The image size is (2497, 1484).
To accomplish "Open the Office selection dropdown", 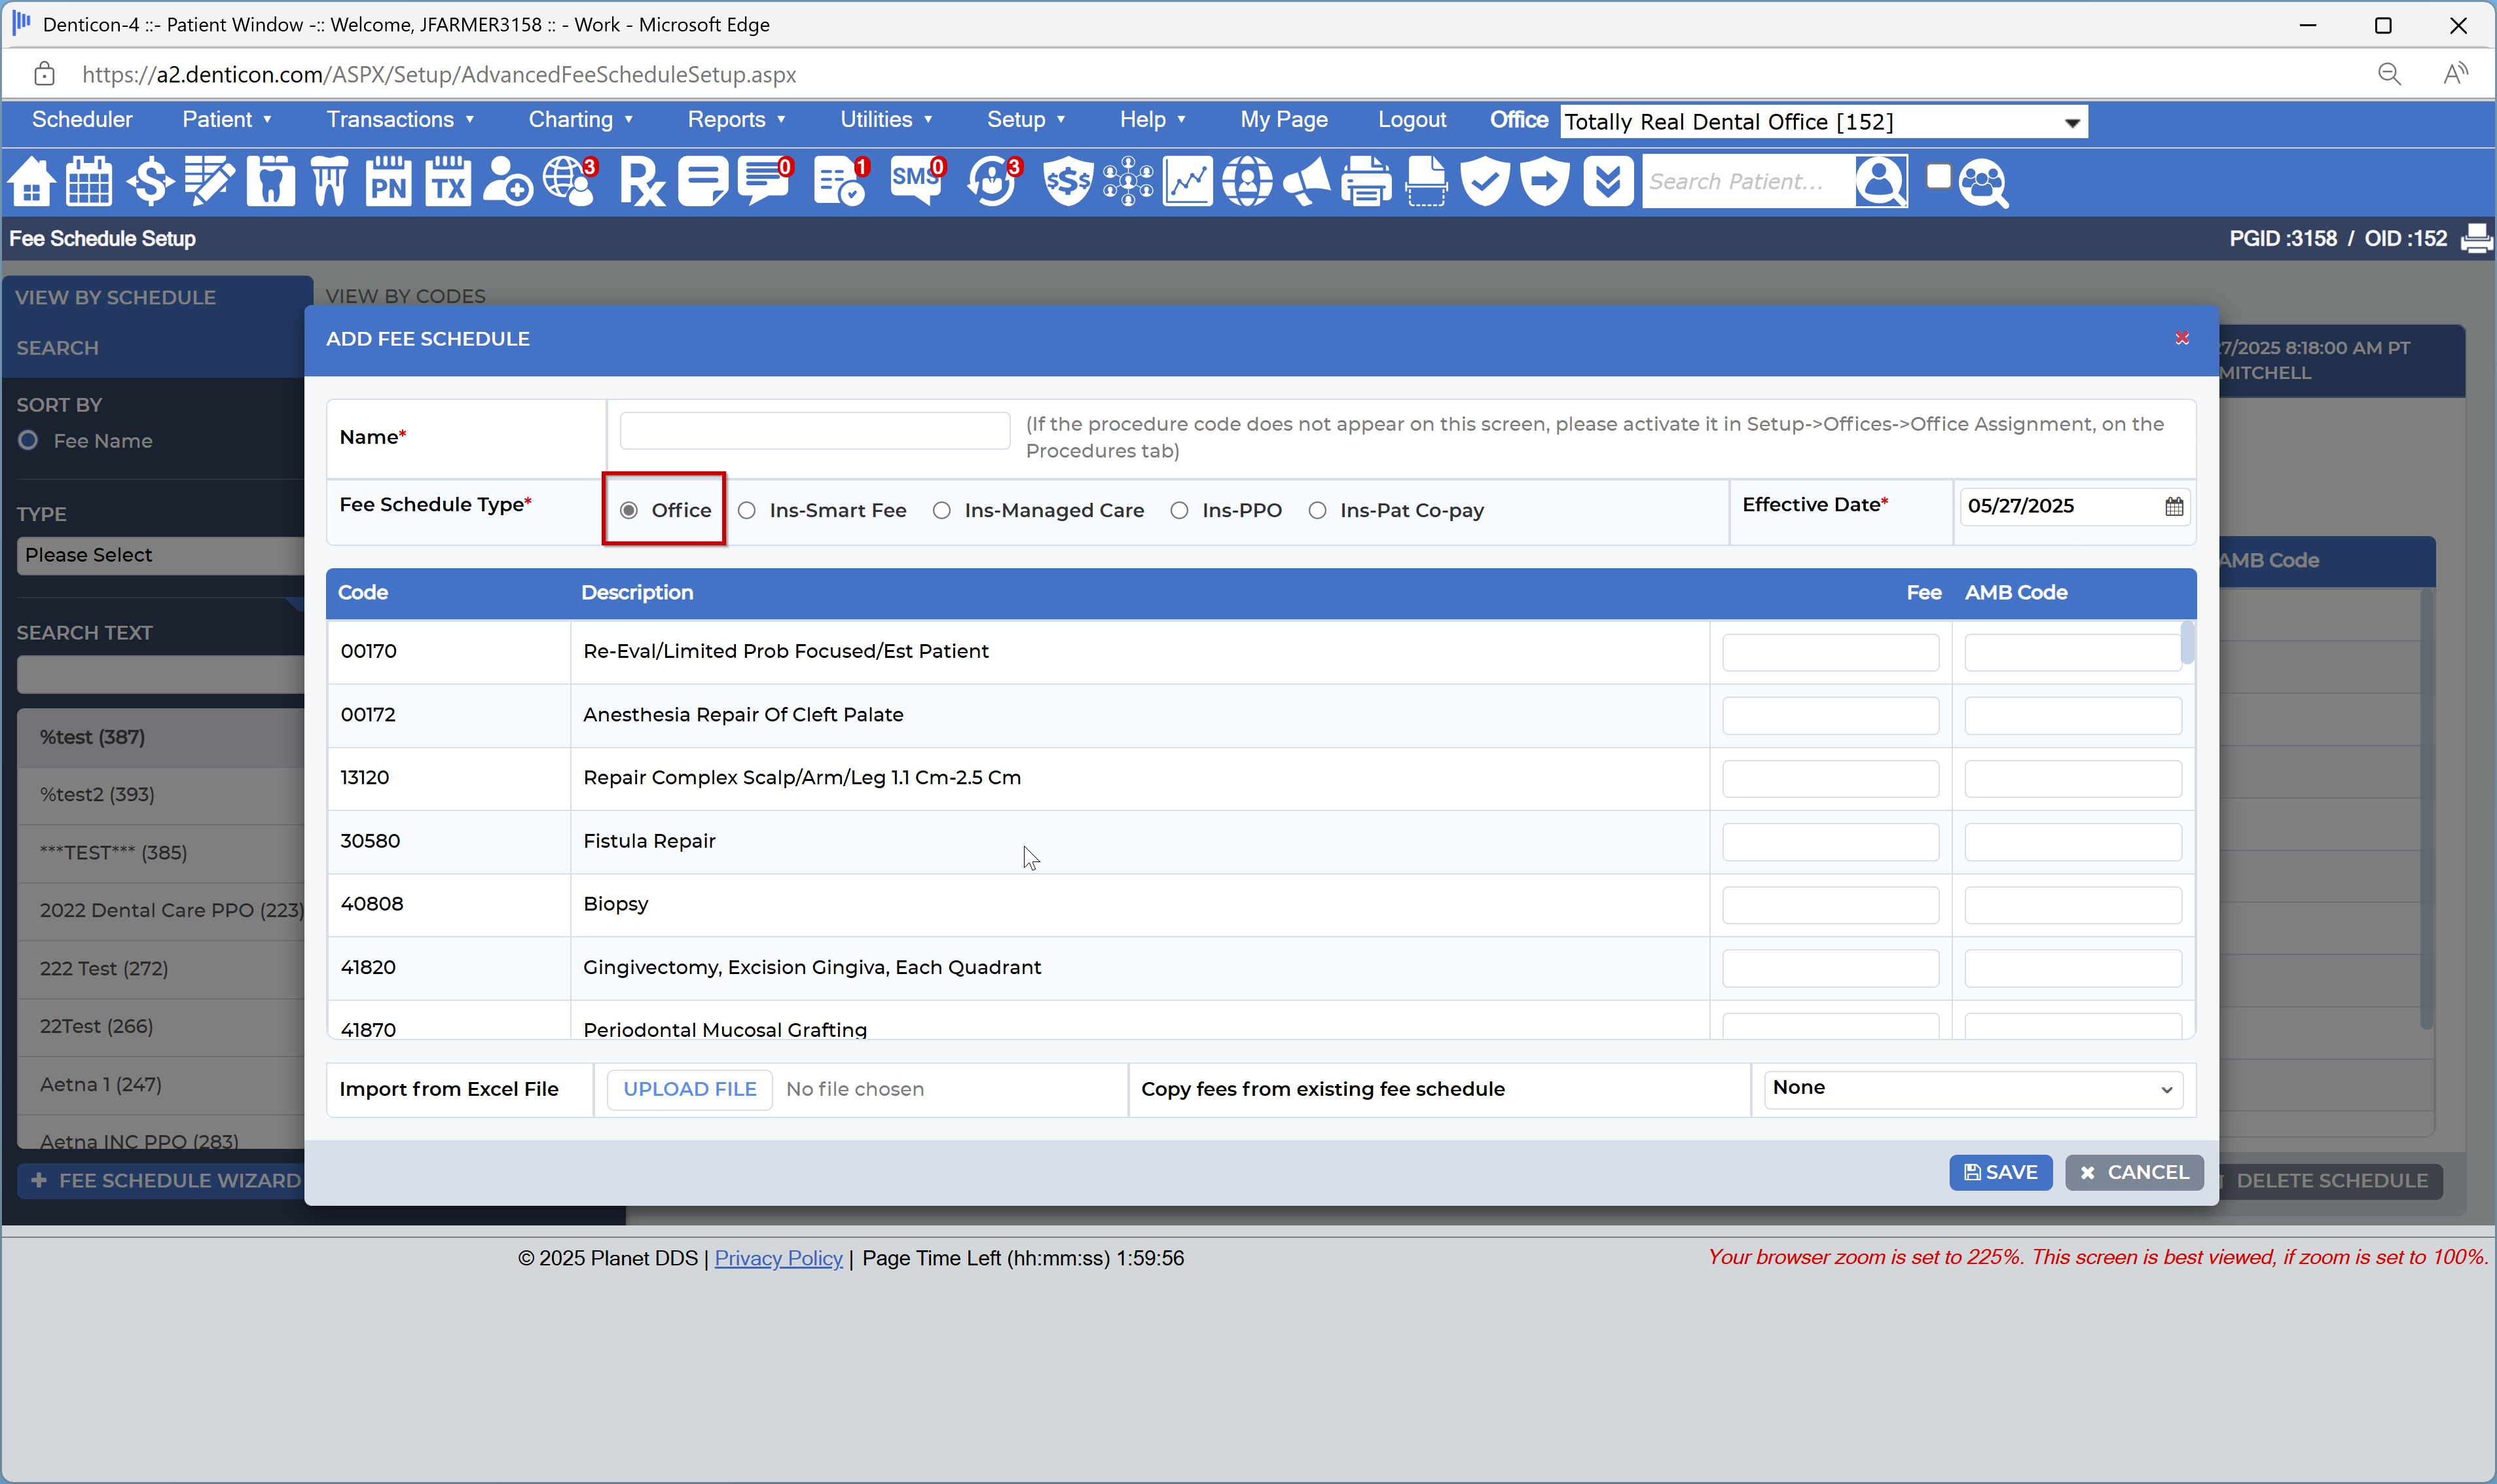I will [x=1823, y=122].
